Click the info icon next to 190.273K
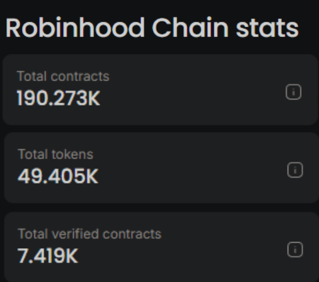319x282 pixels. tap(293, 92)
